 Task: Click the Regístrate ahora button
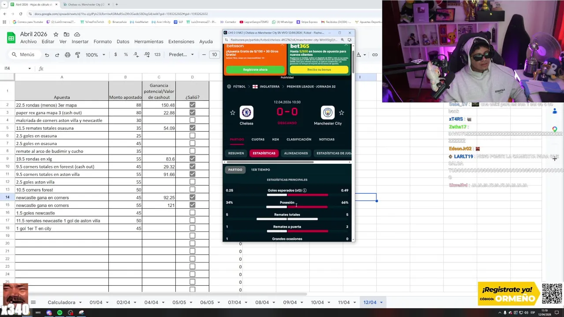[255, 70]
